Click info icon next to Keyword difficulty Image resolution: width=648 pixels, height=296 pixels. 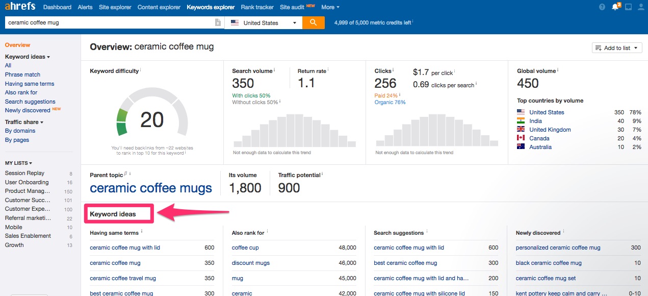pyautogui.click(x=141, y=70)
